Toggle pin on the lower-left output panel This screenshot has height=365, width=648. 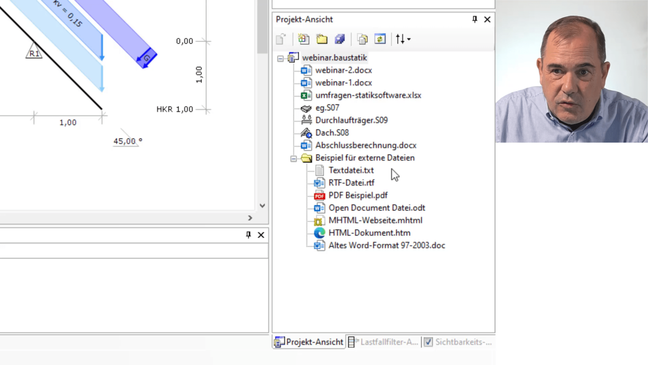248,235
